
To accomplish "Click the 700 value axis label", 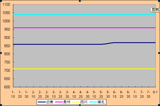I will pos(7,70).
